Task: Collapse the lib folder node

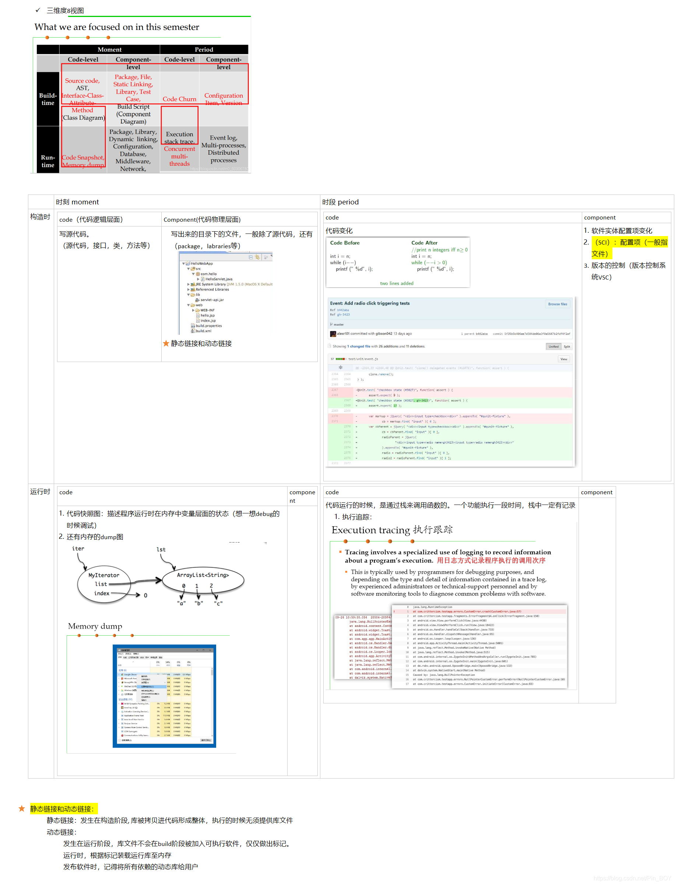Action: click(189, 295)
